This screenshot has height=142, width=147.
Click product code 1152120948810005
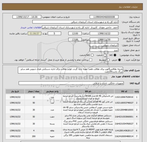tap(124, 110)
